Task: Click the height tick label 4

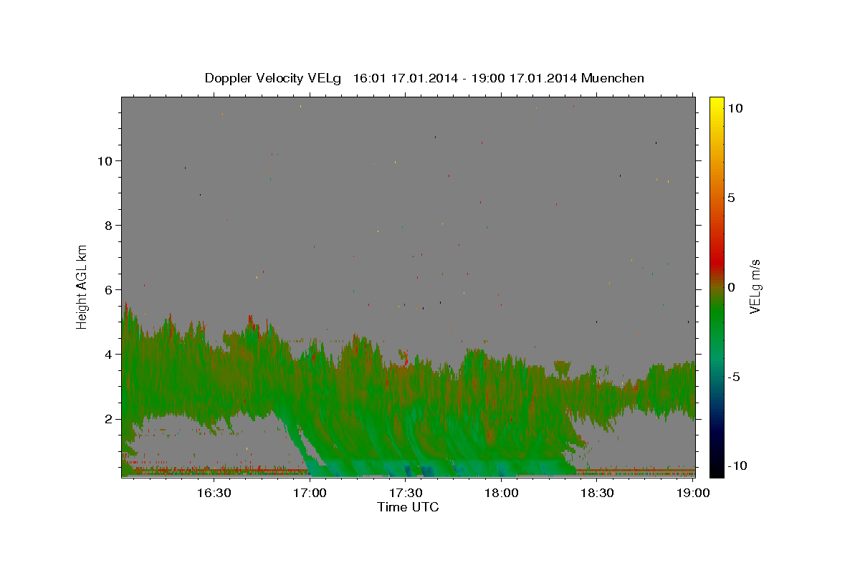Action: (110, 355)
